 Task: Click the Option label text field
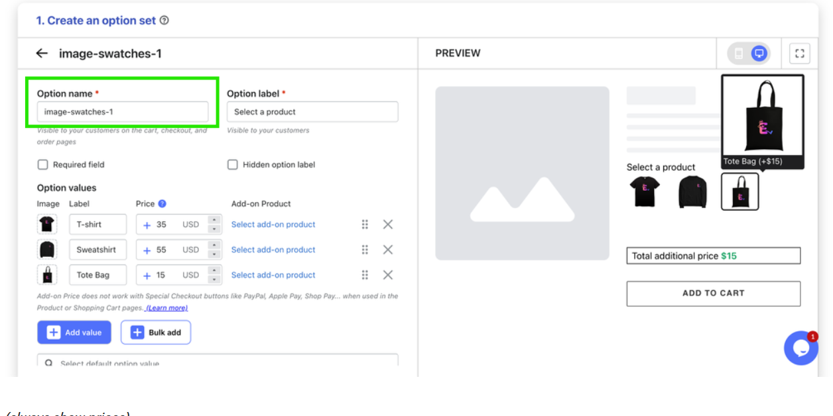tap(312, 112)
